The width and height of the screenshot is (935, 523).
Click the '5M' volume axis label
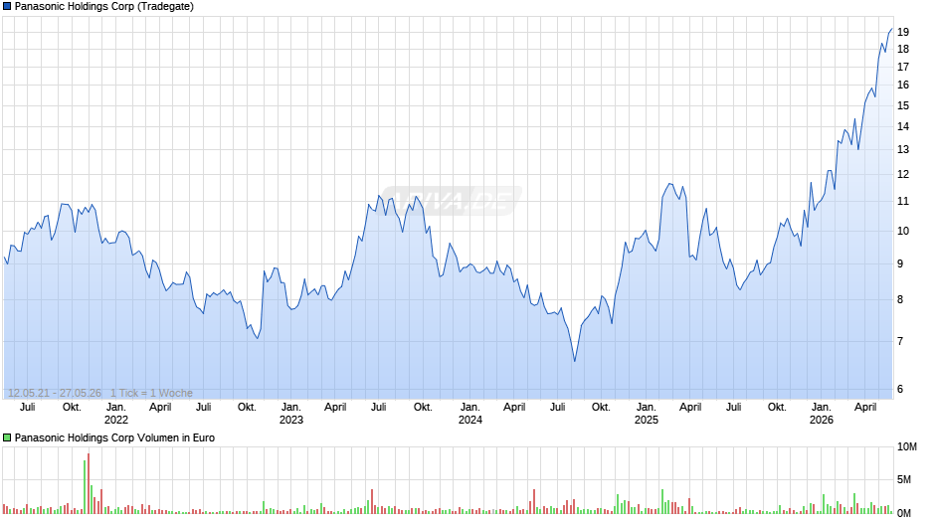904,479
